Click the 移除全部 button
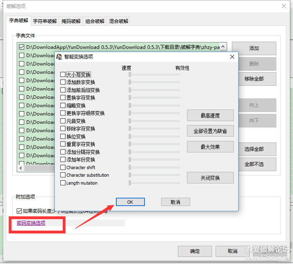 [x=257, y=79]
